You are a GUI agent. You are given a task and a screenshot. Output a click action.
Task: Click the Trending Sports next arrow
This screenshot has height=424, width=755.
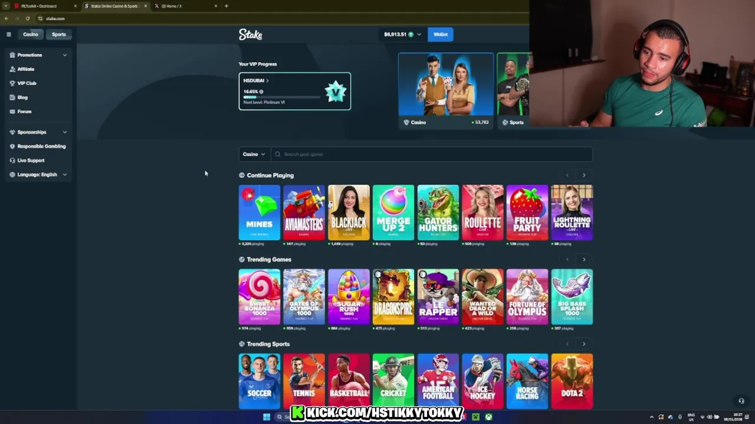pyautogui.click(x=584, y=344)
